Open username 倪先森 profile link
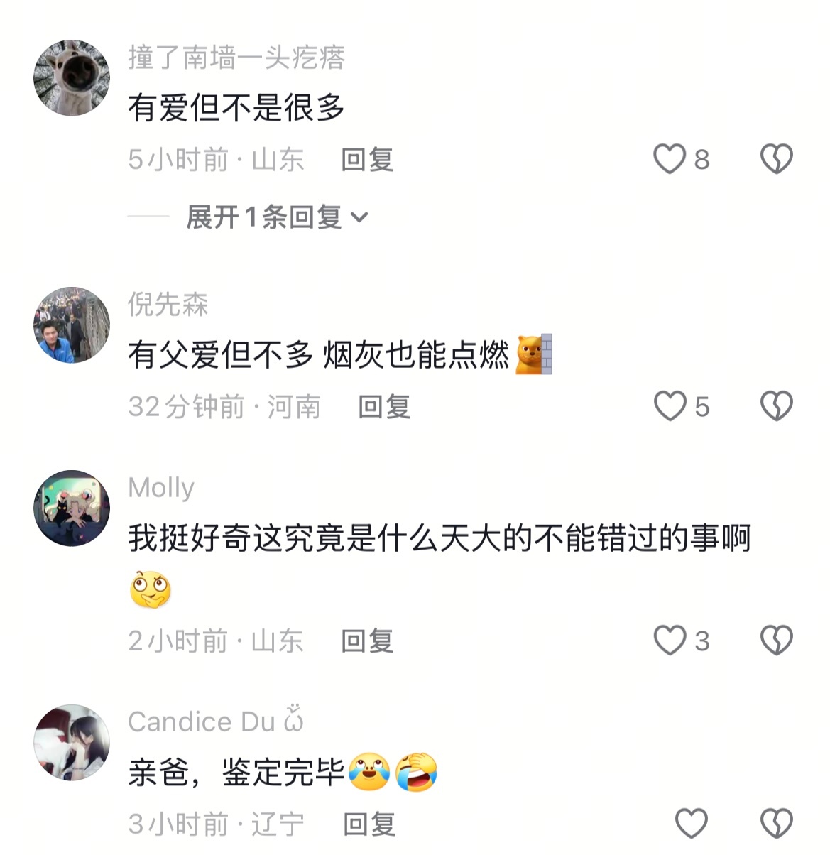 pos(168,304)
